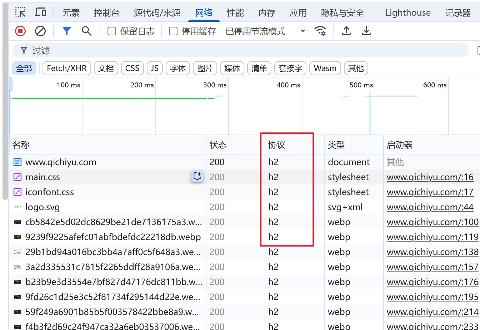This screenshot has height=330, width=480.
Task: Open initiator link www.qichiyu.com/:16
Action: pos(430,177)
